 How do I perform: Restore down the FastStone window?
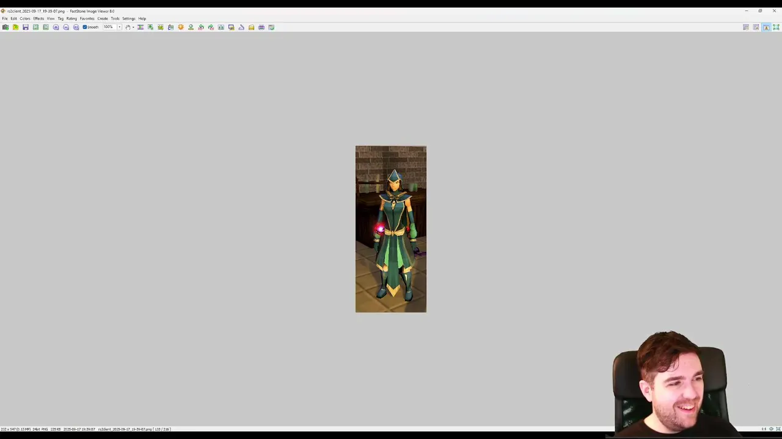click(760, 10)
